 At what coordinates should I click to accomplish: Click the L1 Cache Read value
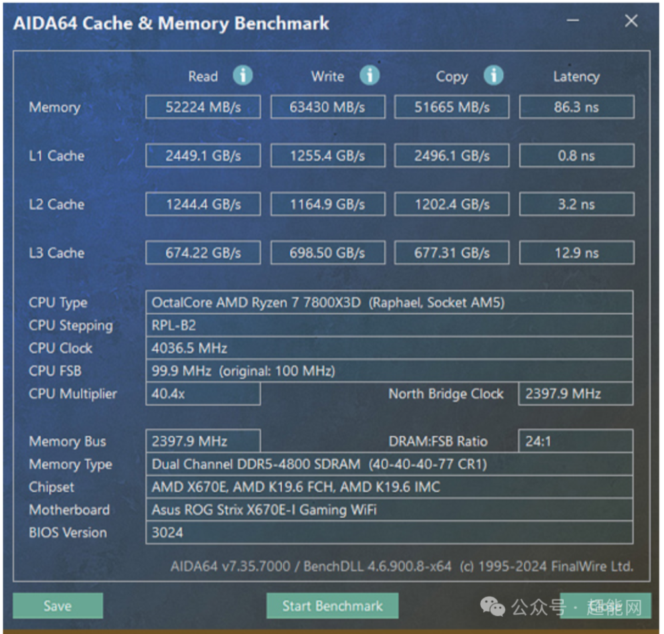click(x=203, y=155)
